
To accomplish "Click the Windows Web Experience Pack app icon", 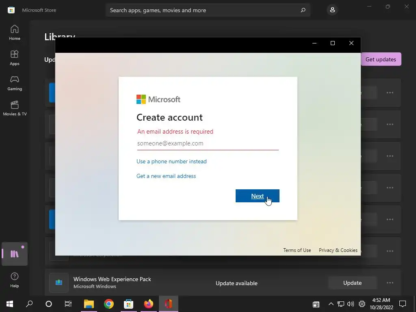I will [59, 283].
